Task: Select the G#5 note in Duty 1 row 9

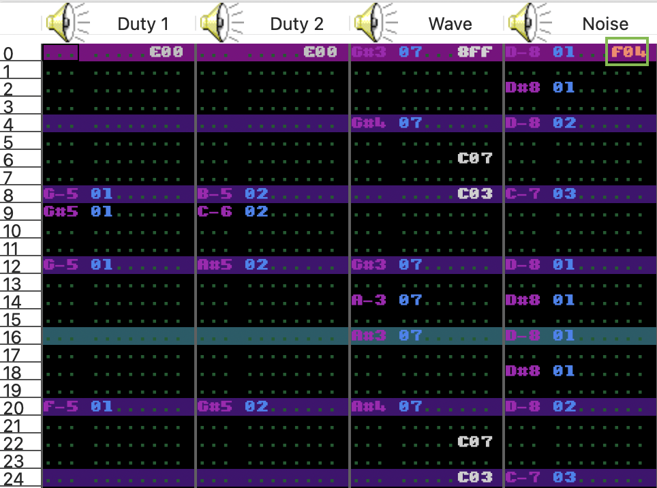Action: 61,211
